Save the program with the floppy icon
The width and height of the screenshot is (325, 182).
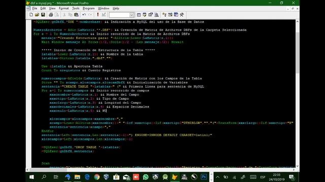(x=43, y=15)
